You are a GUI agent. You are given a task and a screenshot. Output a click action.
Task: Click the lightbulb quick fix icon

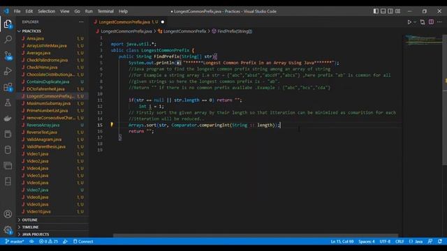(112, 124)
